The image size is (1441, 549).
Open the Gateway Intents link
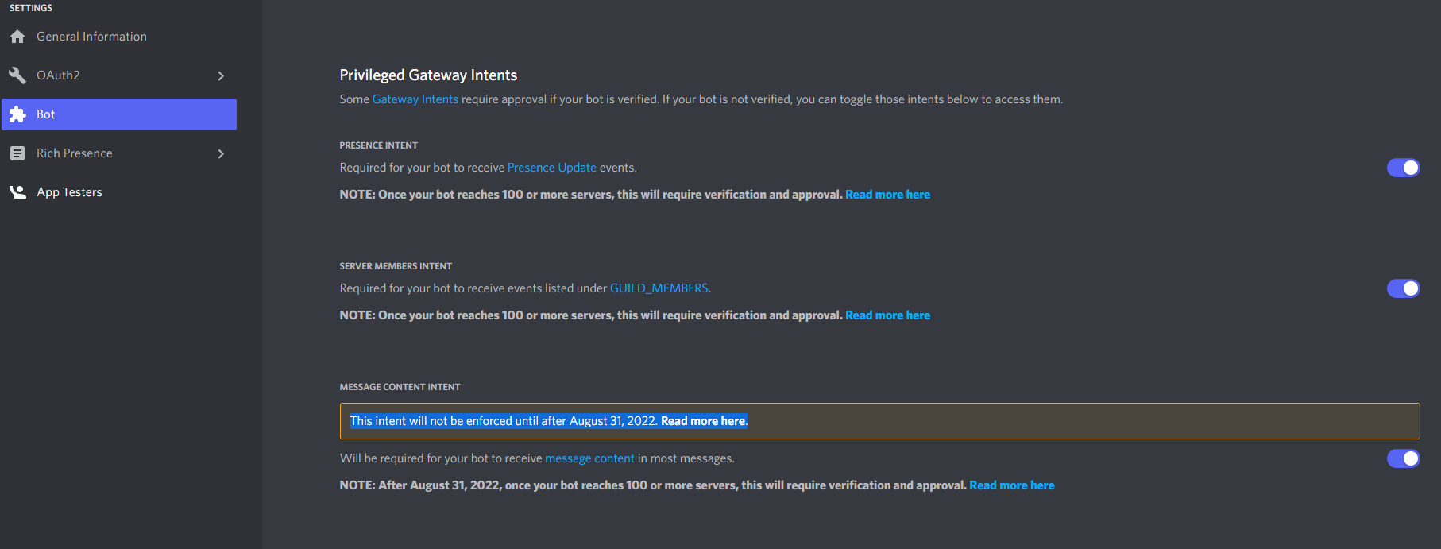click(x=415, y=99)
